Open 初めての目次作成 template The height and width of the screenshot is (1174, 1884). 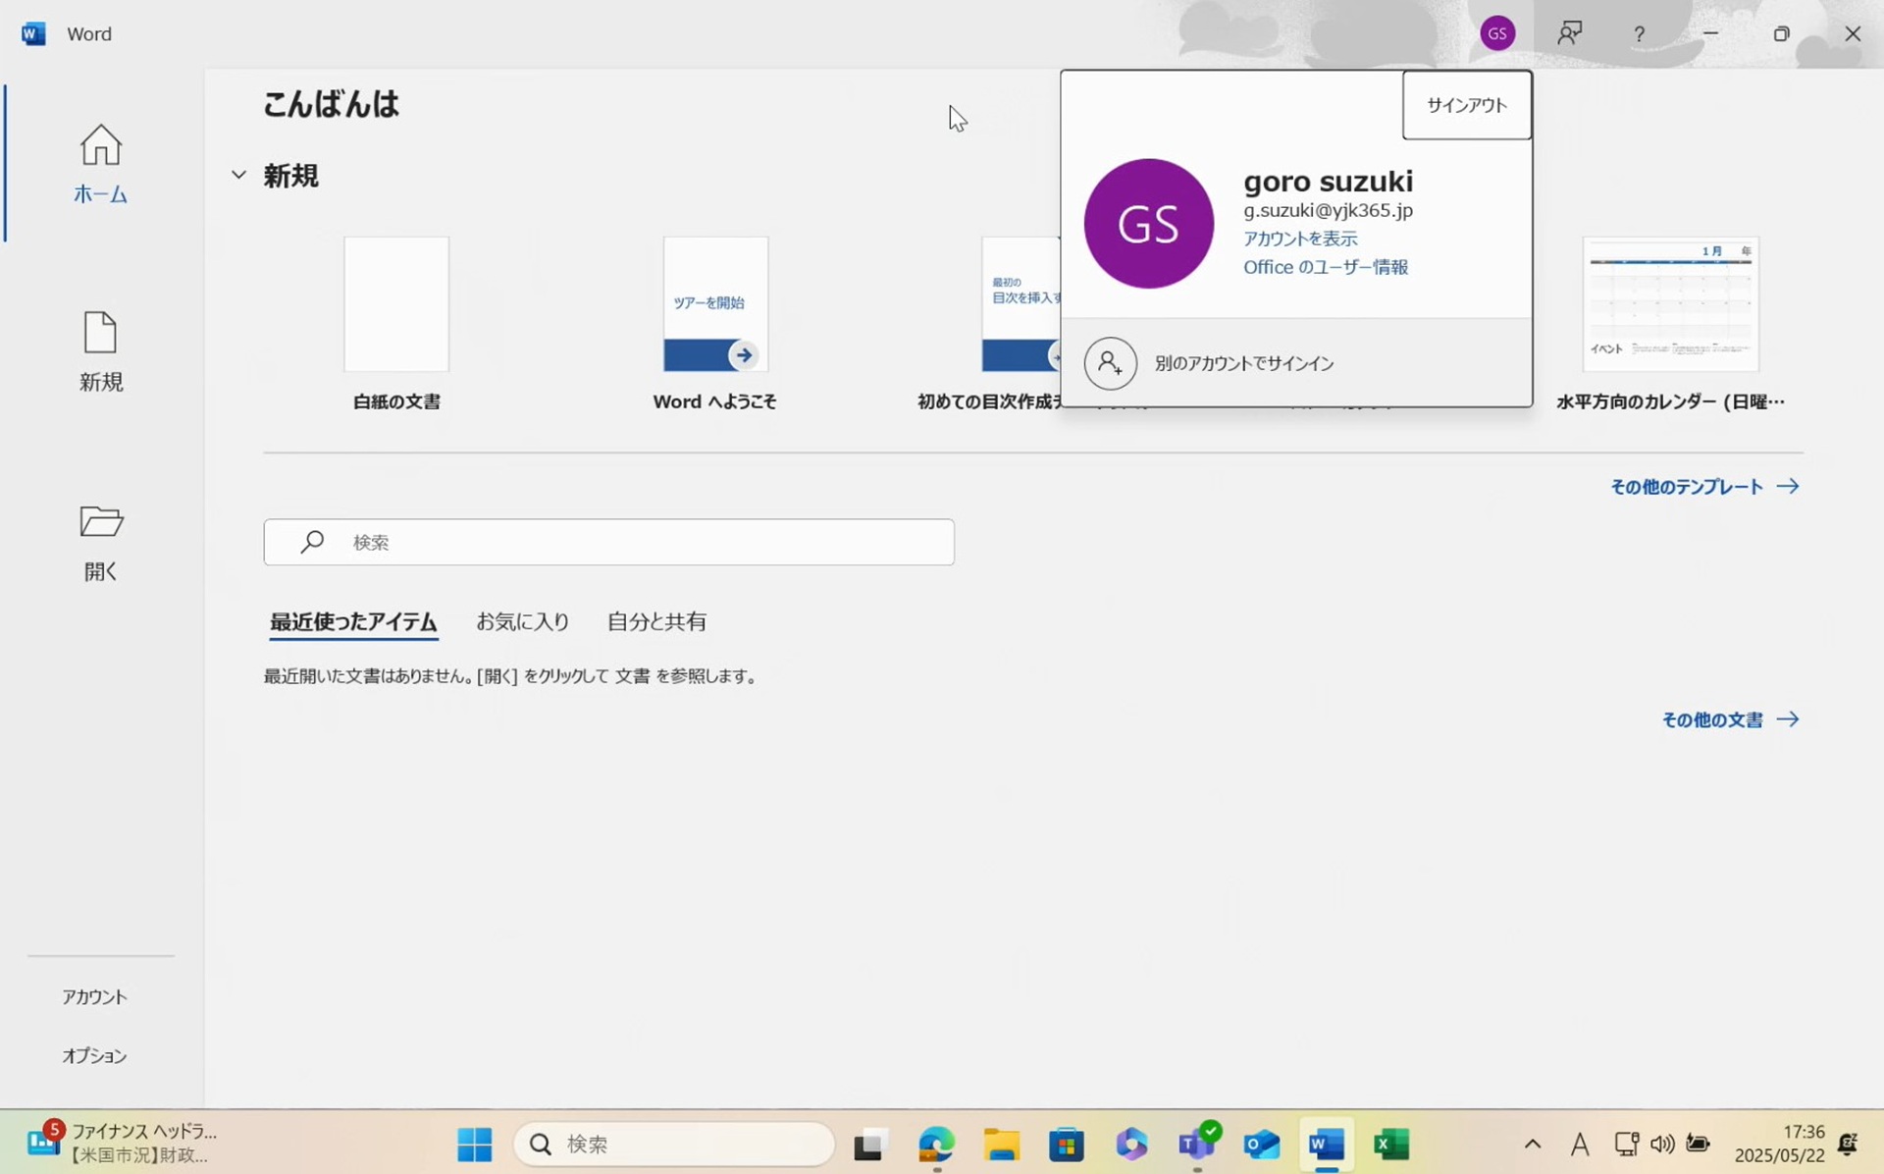pos(989,323)
